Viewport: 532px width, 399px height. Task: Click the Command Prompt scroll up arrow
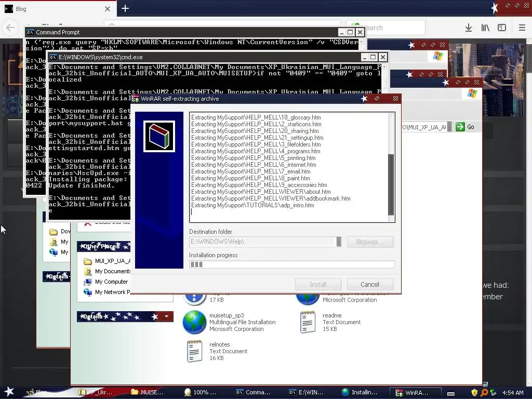point(362,42)
